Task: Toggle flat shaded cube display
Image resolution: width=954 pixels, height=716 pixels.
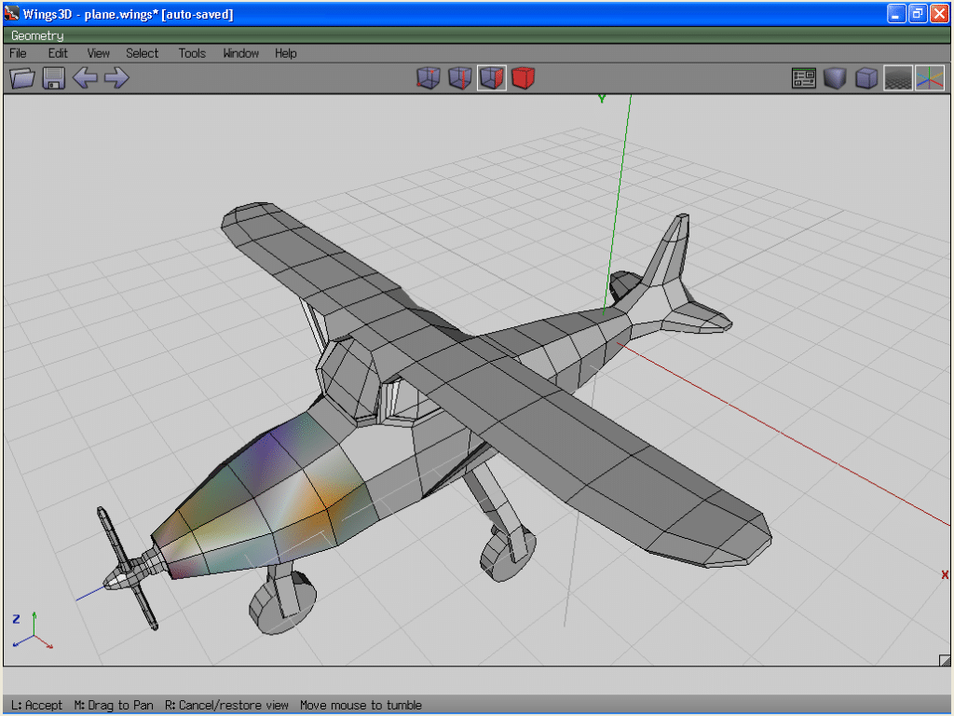Action: 835,78
